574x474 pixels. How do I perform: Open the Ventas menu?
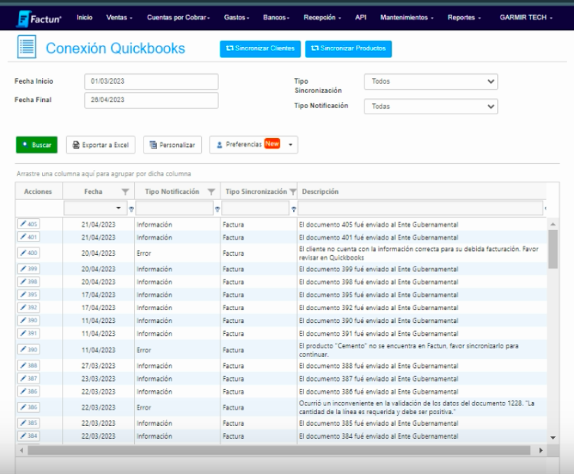pyautogui.click(x=119, y=18)
